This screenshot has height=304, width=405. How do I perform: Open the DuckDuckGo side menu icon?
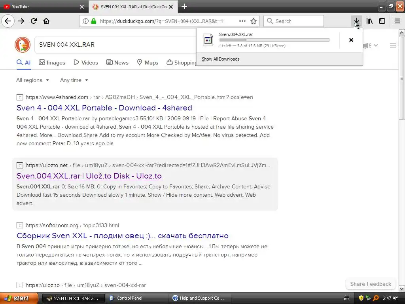393,45
